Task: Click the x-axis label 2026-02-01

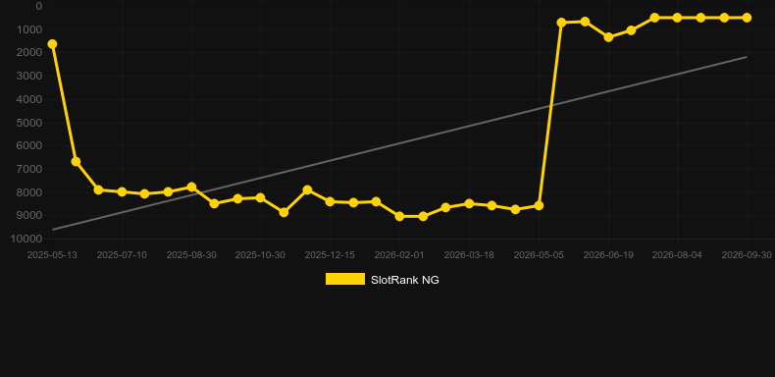Action: pos(399,255)
